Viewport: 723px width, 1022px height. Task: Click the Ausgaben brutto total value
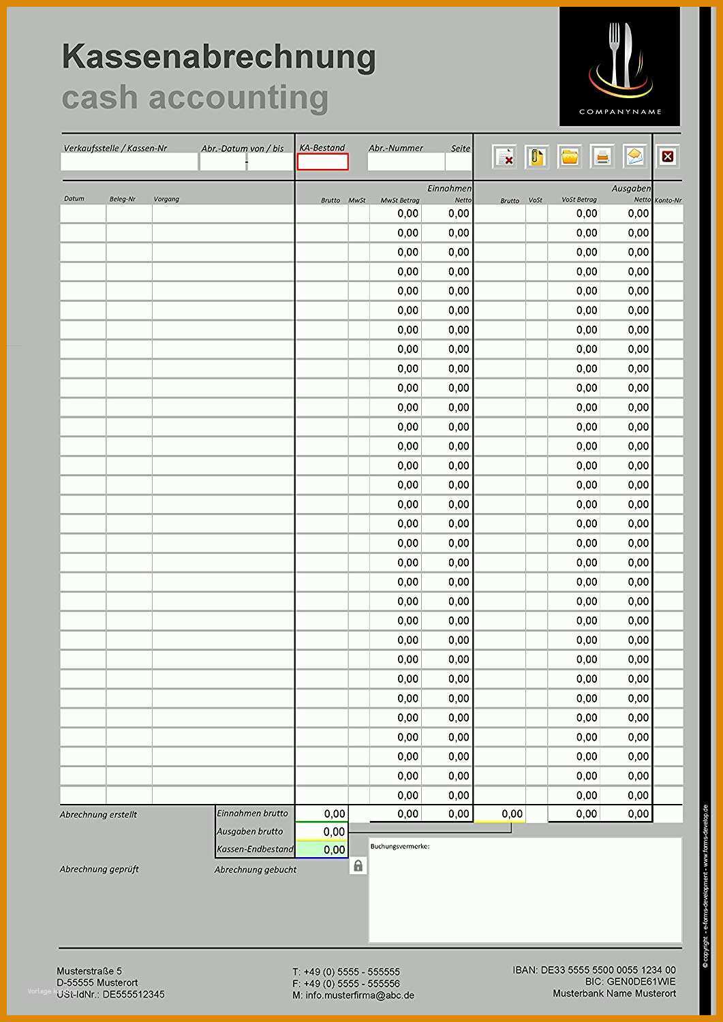pos(322,831)
